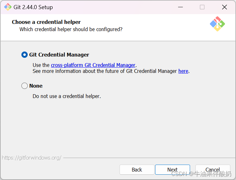Go to the previous step with Back
Image resolution: width=236 pixels, height=180 pixels.
pyautogui.click(x=137, y=170)
